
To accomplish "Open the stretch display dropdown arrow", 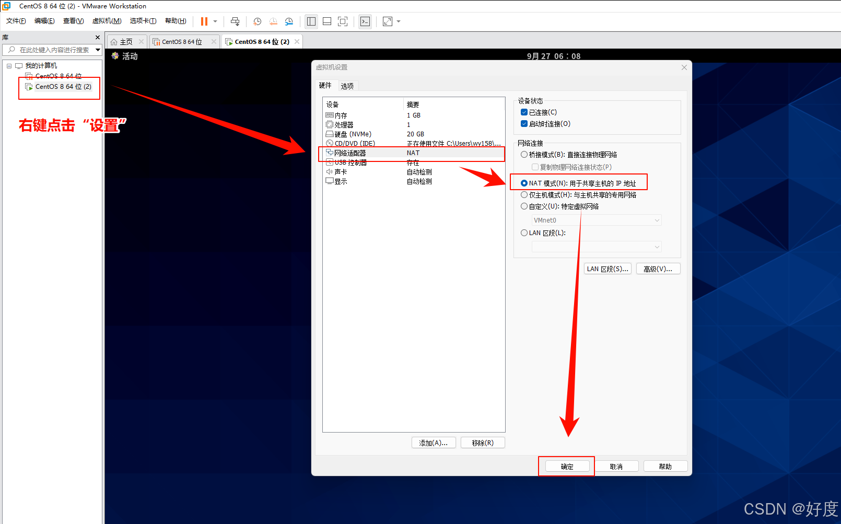I will pyautogui.click(x=399, y=21).
